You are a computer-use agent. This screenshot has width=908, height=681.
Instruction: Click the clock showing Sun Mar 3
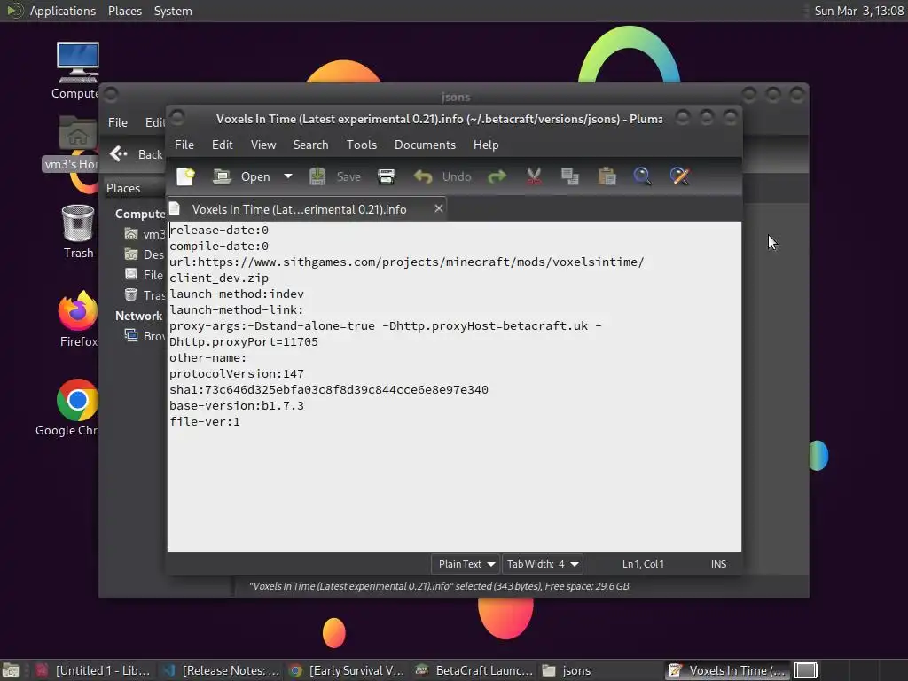coord(858,11)
